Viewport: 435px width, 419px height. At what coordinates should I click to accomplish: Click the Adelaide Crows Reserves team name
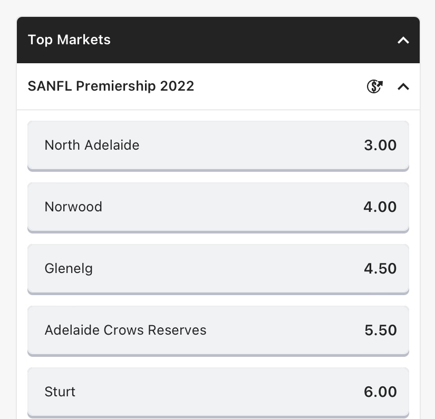(x=125, y=330)
